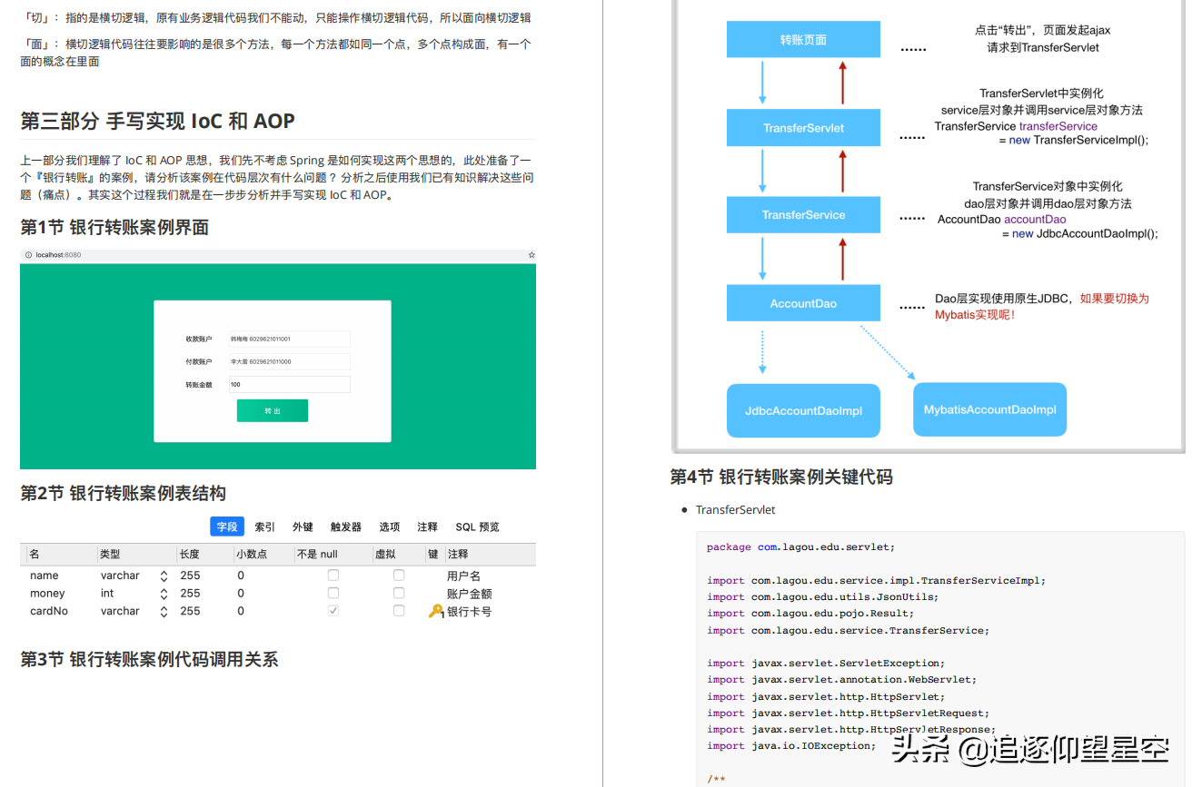Click the heading 第3节 银行转账案例代码调用关系
The image size is (1192, 787).
click(149, 659)
